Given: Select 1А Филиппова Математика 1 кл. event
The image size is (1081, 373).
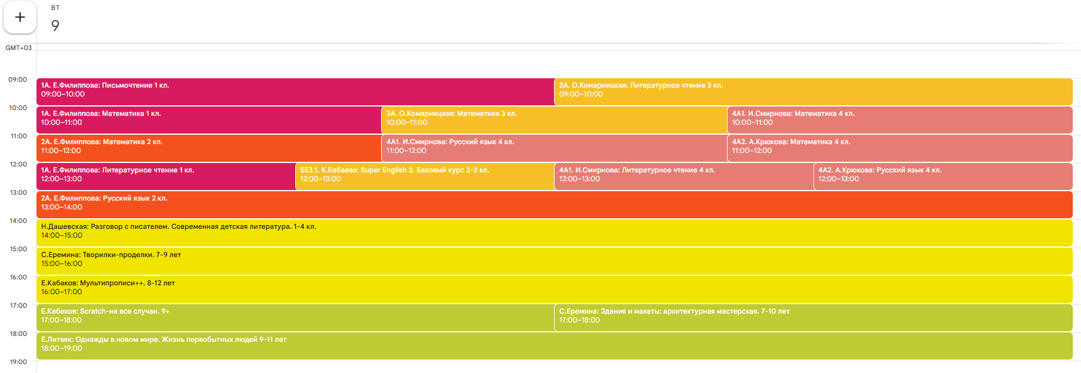Looking at the screenshot, I should tap(209, 120).
